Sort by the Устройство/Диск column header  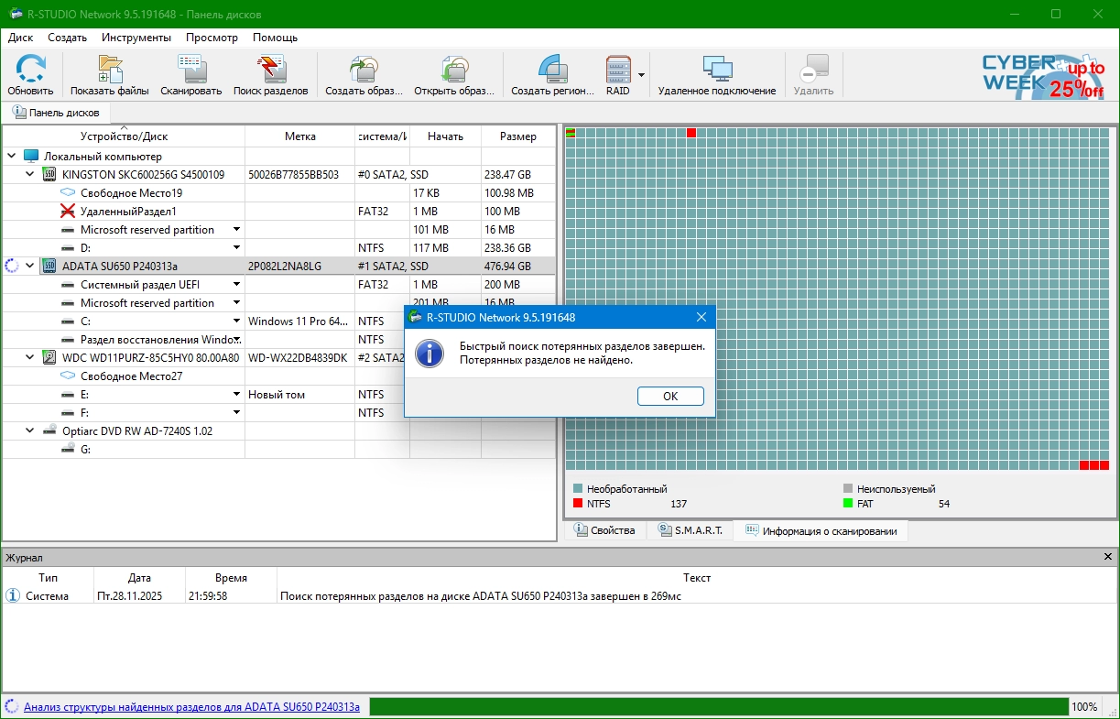point(124,136)
